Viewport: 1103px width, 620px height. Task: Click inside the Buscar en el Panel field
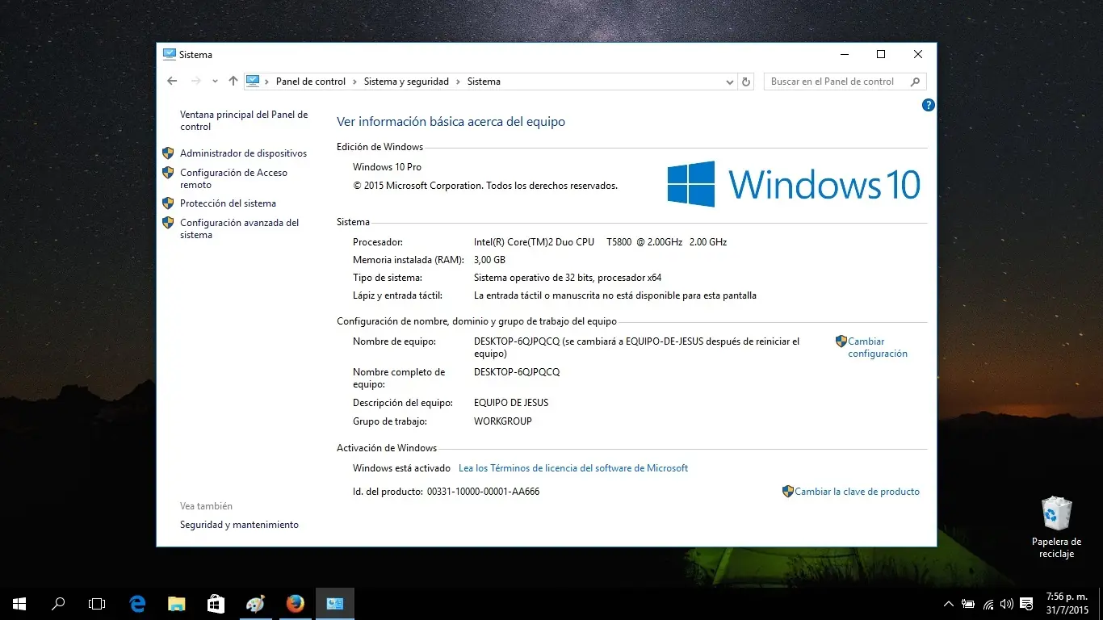pyautogui.click(x=832, y=81)
